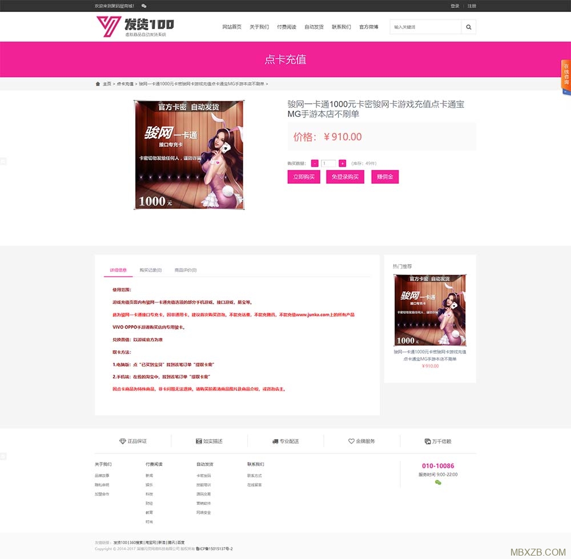The width and height of the screenshot is (571, 559).
Task: Open 品牌故事 footer link
Action: 102,476
